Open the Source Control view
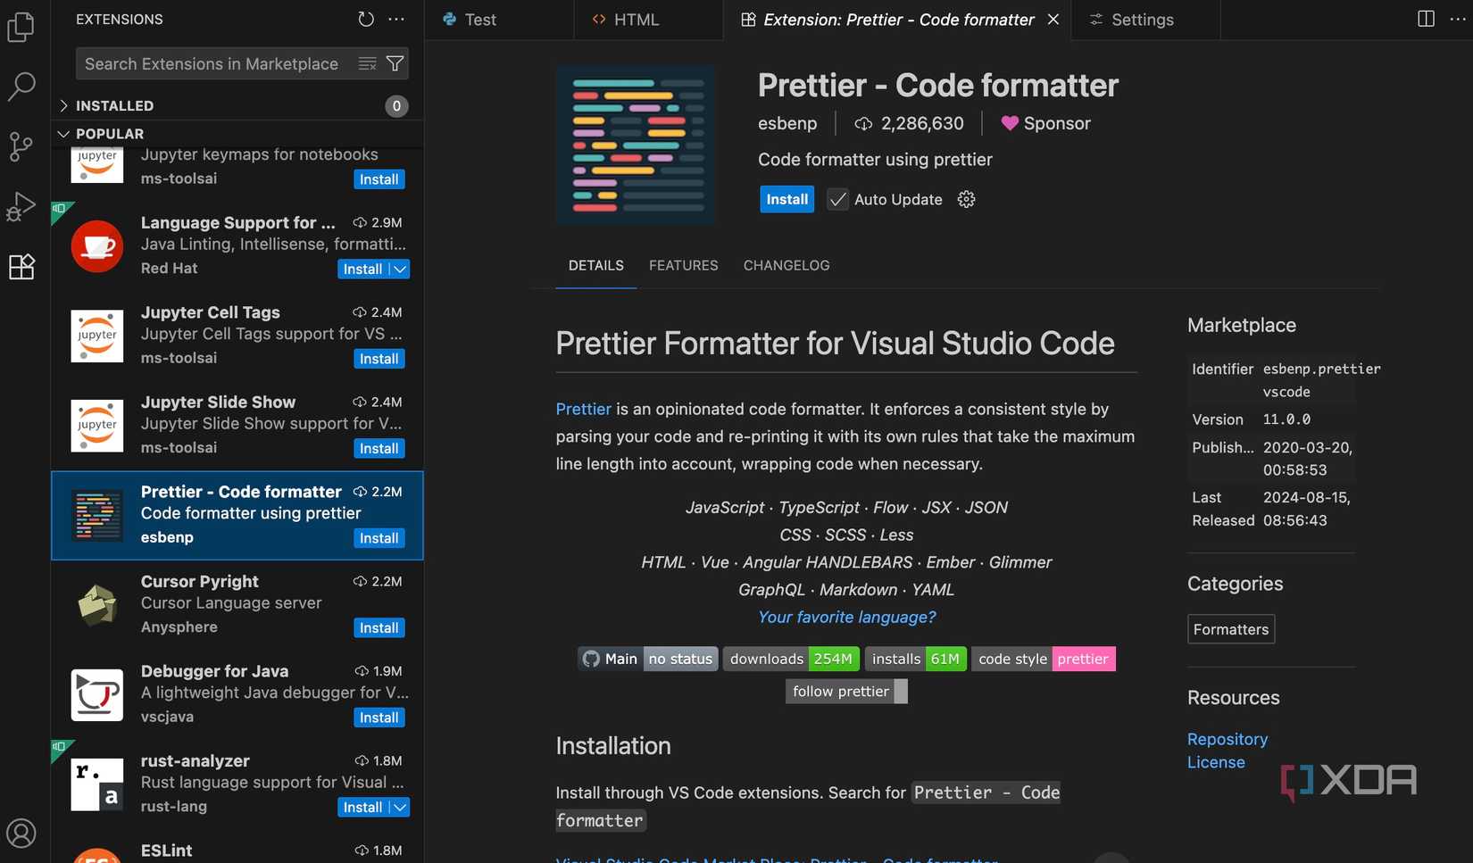The width and height of the screenshot is (1473, 863). point(21,146)
